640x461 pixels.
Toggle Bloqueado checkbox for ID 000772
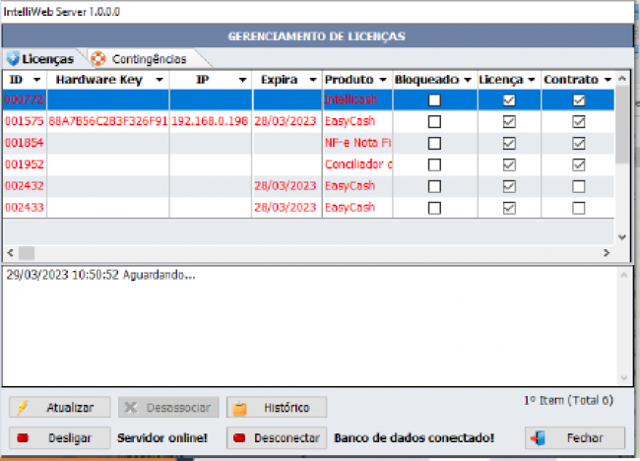[434, 100]
